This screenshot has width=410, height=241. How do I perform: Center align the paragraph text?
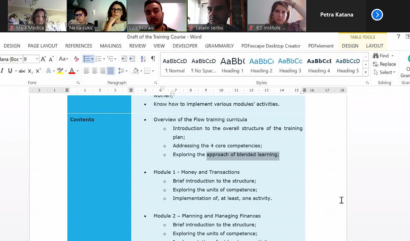point(95,71)
